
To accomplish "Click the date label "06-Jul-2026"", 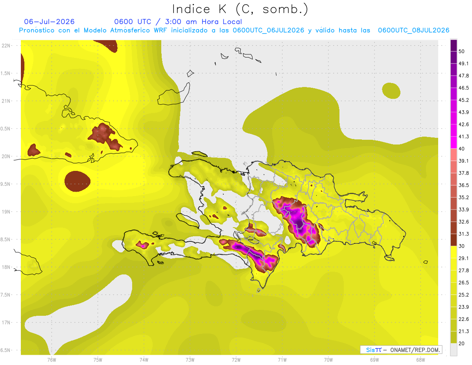I will tap(49, 22).
